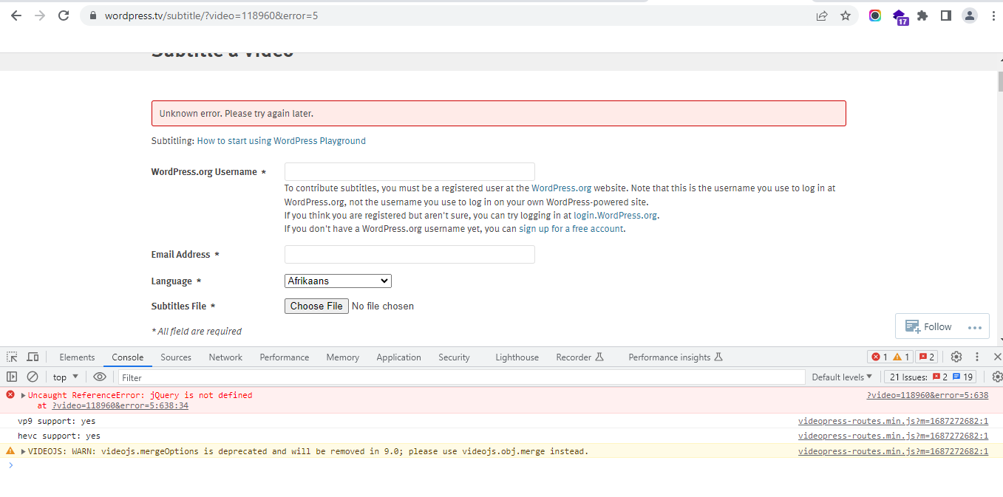Click the Follow button

pos(928,326)
